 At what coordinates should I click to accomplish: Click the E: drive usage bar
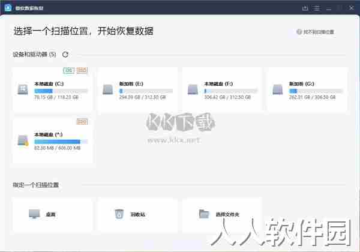[146, 91]
